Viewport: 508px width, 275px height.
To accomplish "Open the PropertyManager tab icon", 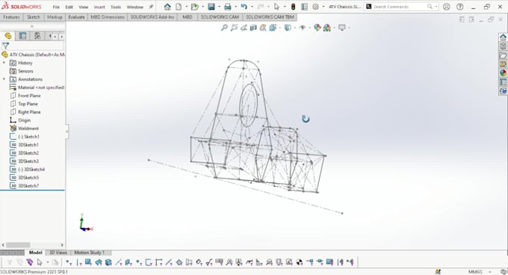I will click(x=22, y=36).
